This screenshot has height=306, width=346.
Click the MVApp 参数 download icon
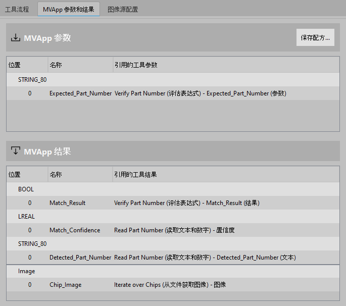[x=16, y=38]
